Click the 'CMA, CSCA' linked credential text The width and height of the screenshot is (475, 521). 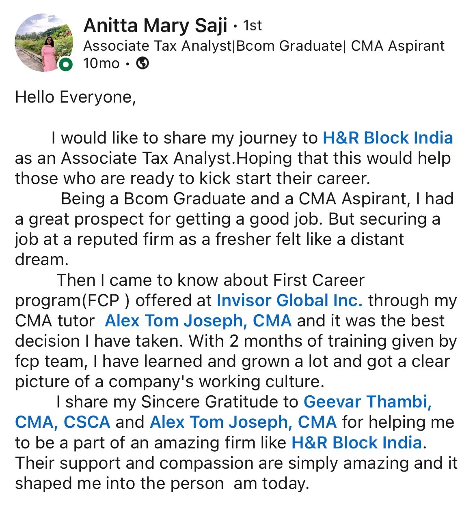[x=63, y=422]
